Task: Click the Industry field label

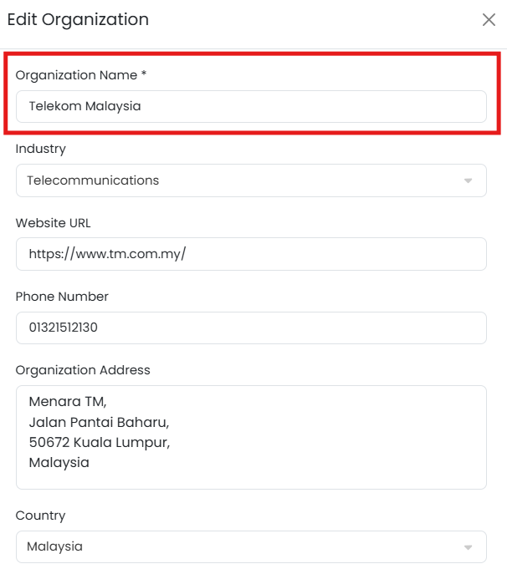Action: (x=40, y=149)
